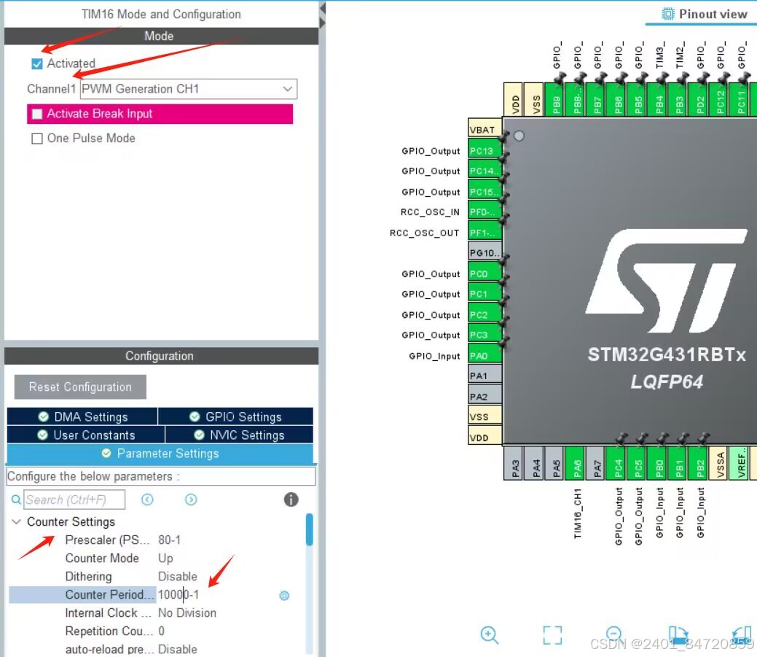Select the PB3 pin assigned to TIM2

tap(678, 99)
